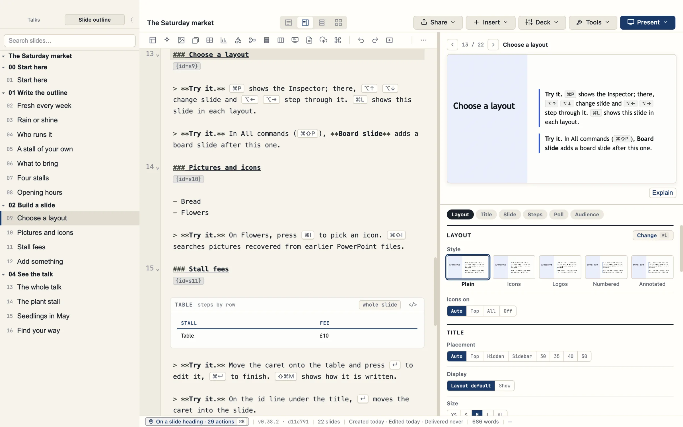This screenshot has height=427, width=683.
Task: Switch to text-only editor view icon
Action: click(x=289, y=22)
